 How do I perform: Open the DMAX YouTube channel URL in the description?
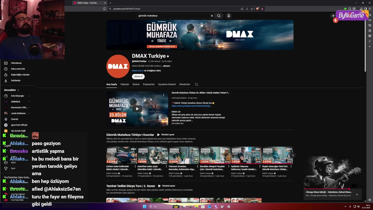[x=191, y=106]
